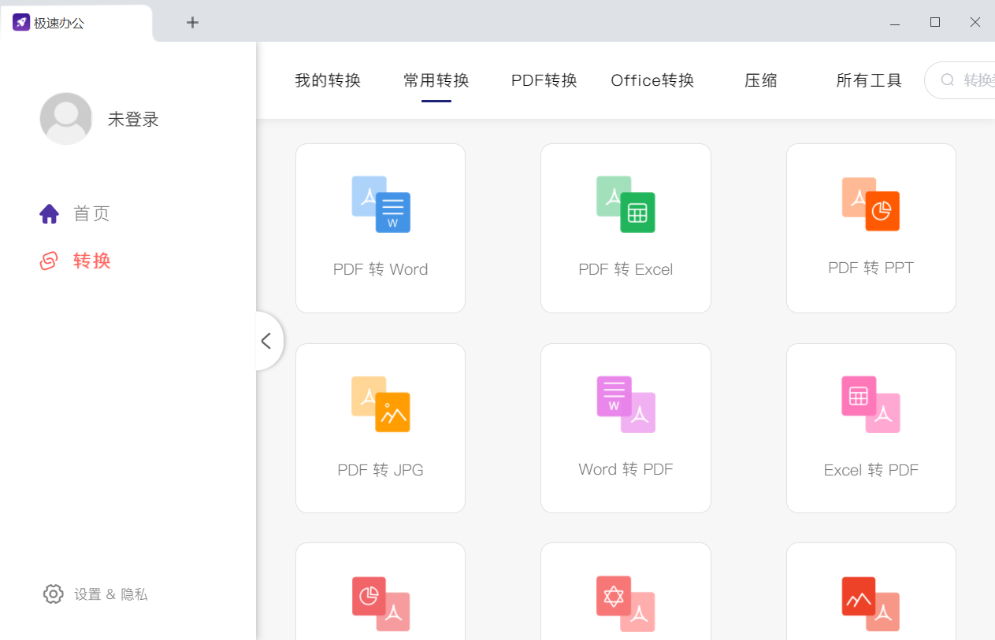The image size is (995, 640).
Task: Click the 'PDF 转 Excel' label
Action: pos(626,269)
